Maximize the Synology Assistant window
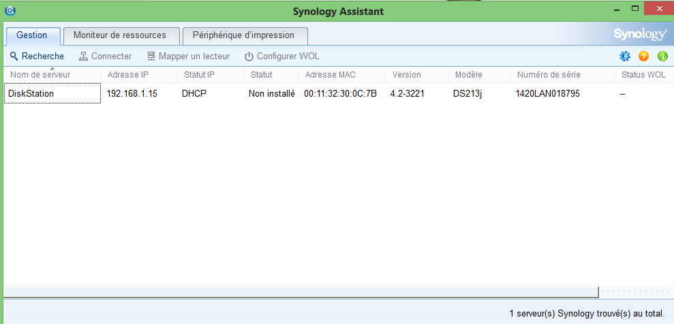Screen dimensions: 674x324 point(634,9)
